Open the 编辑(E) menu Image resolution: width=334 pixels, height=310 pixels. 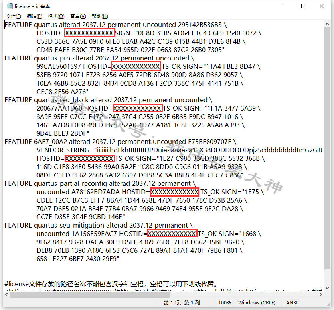coord(34,16)
